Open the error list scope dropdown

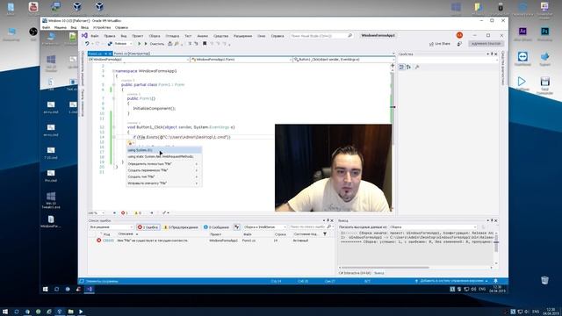click(112, 227)
